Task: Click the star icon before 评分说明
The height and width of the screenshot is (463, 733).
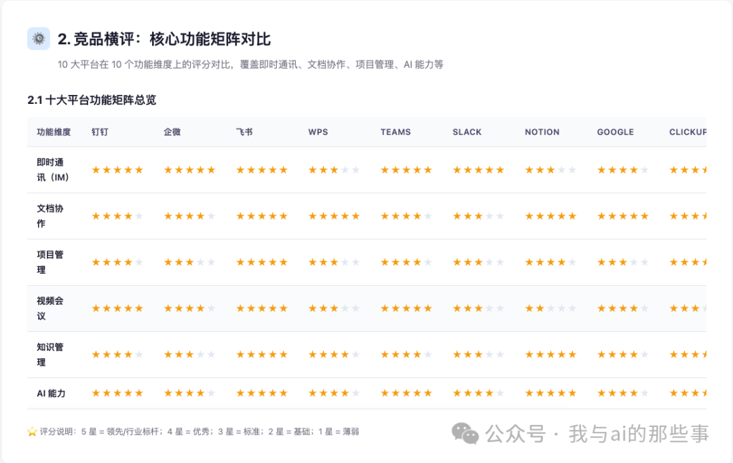Action: point(33,432)
